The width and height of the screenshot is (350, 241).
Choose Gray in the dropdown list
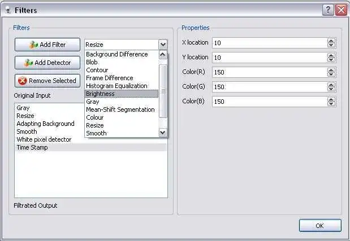click(122, 102)
